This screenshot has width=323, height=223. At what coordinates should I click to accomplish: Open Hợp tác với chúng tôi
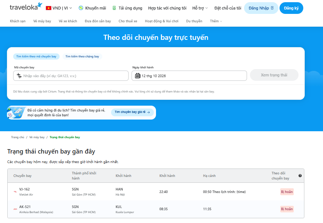167,8
